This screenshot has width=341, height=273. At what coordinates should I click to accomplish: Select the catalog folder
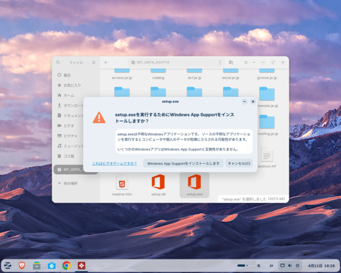158,75
